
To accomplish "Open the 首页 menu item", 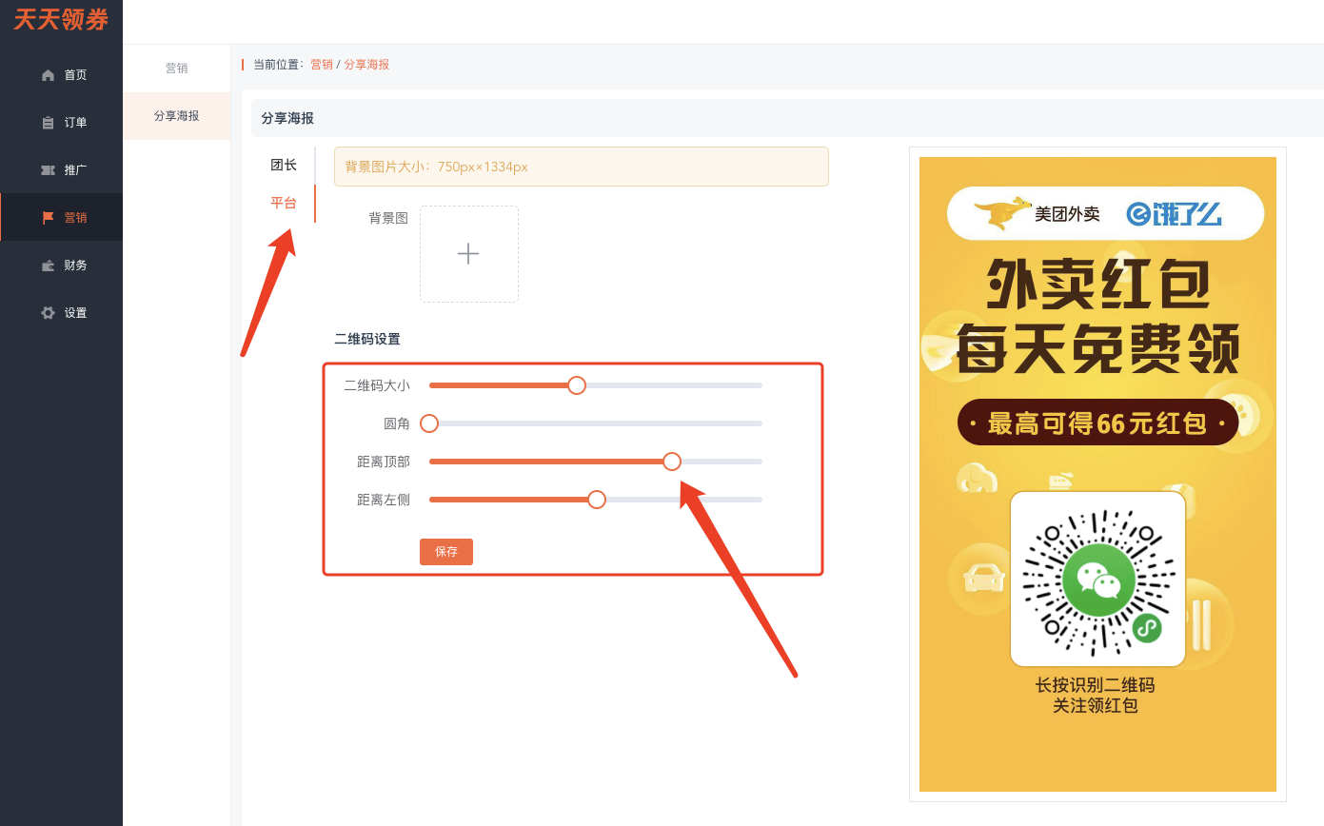I will (x=61, y=75).
